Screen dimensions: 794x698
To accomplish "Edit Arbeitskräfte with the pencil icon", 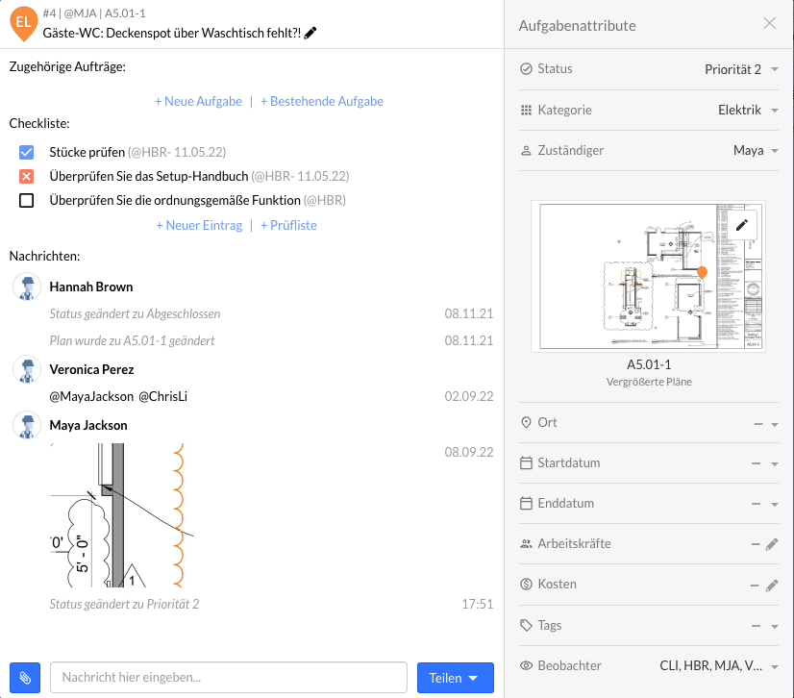I will [771, 544].
